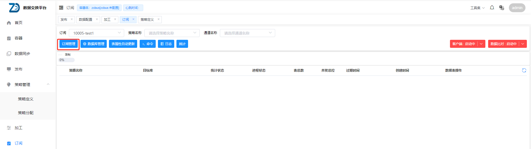Viewport: 531px width, 149px height.
Task: Open the 策略名称 dropdown
Action: (172, 33)
